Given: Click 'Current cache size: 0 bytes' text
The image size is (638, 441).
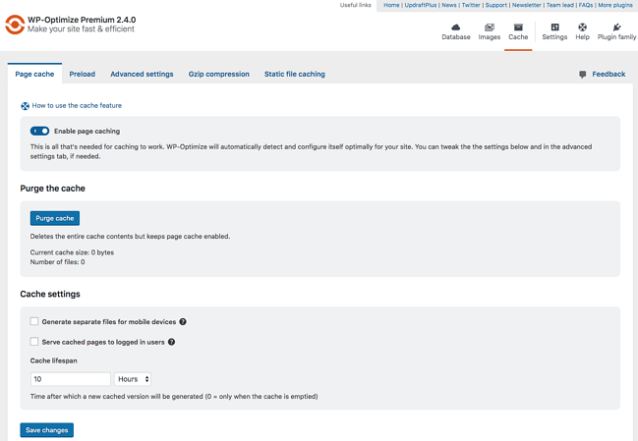Looking at the screenshot, I should tap(72, 252).
